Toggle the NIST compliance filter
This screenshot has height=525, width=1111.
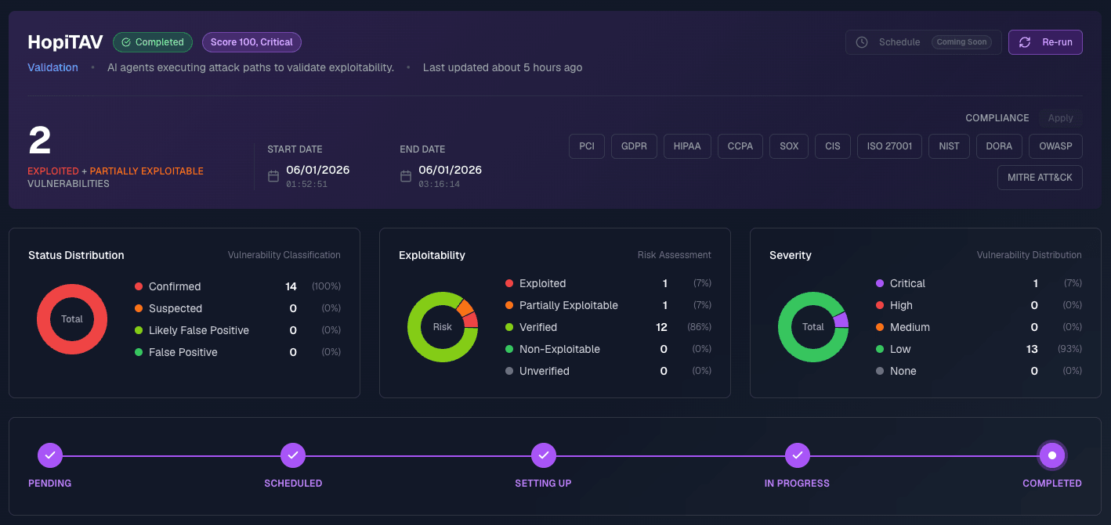click(949, 146)
